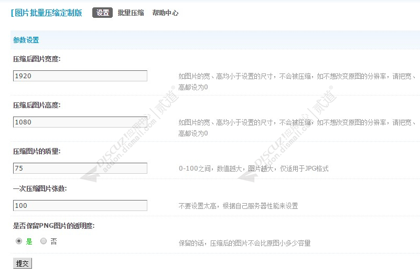Screen dimensions: 420x274
Task: Select 是 to keep PNG transparency
Action: click(x=19, y=241)
